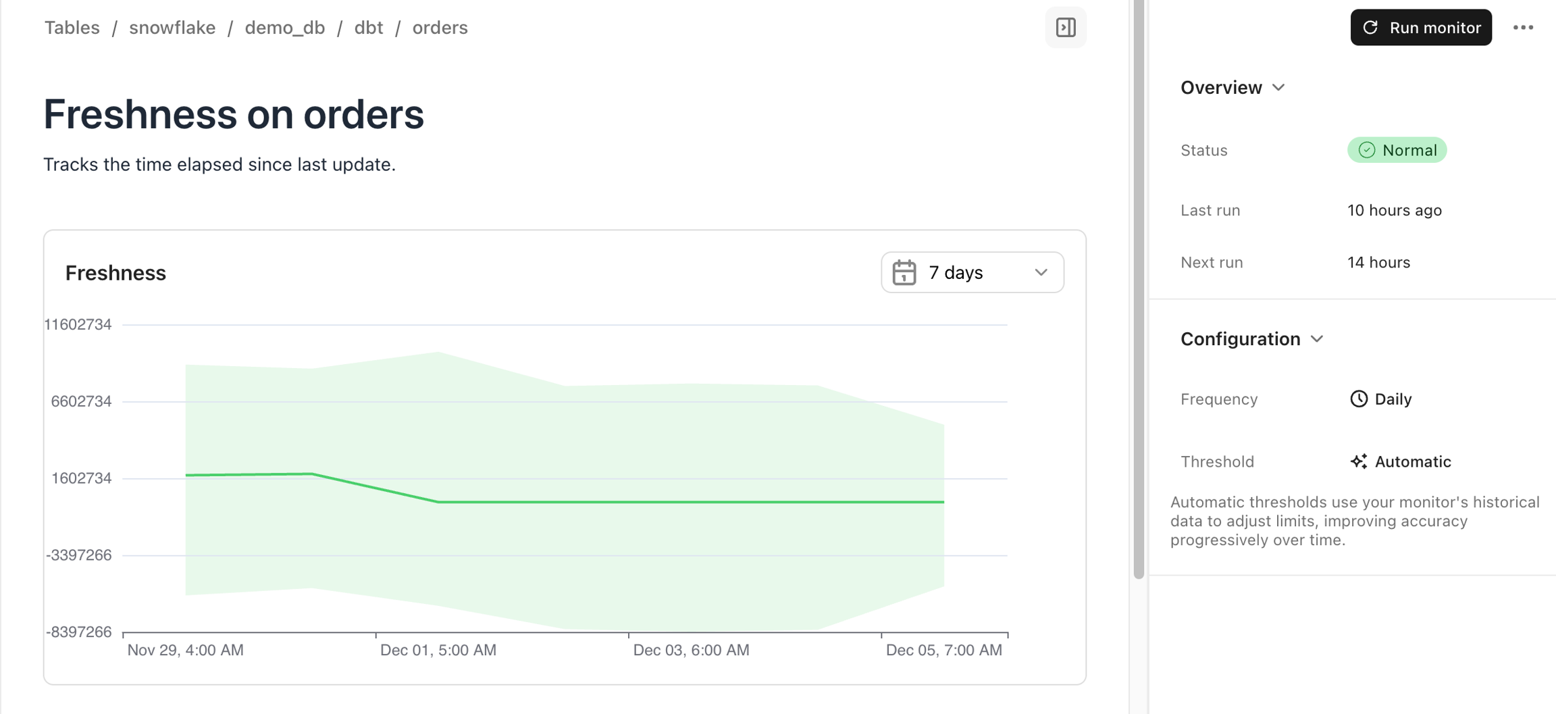This screenshot has height=714, width=1556.
Task: Collapse the Overview section chevron
Action: (1278, 88)
